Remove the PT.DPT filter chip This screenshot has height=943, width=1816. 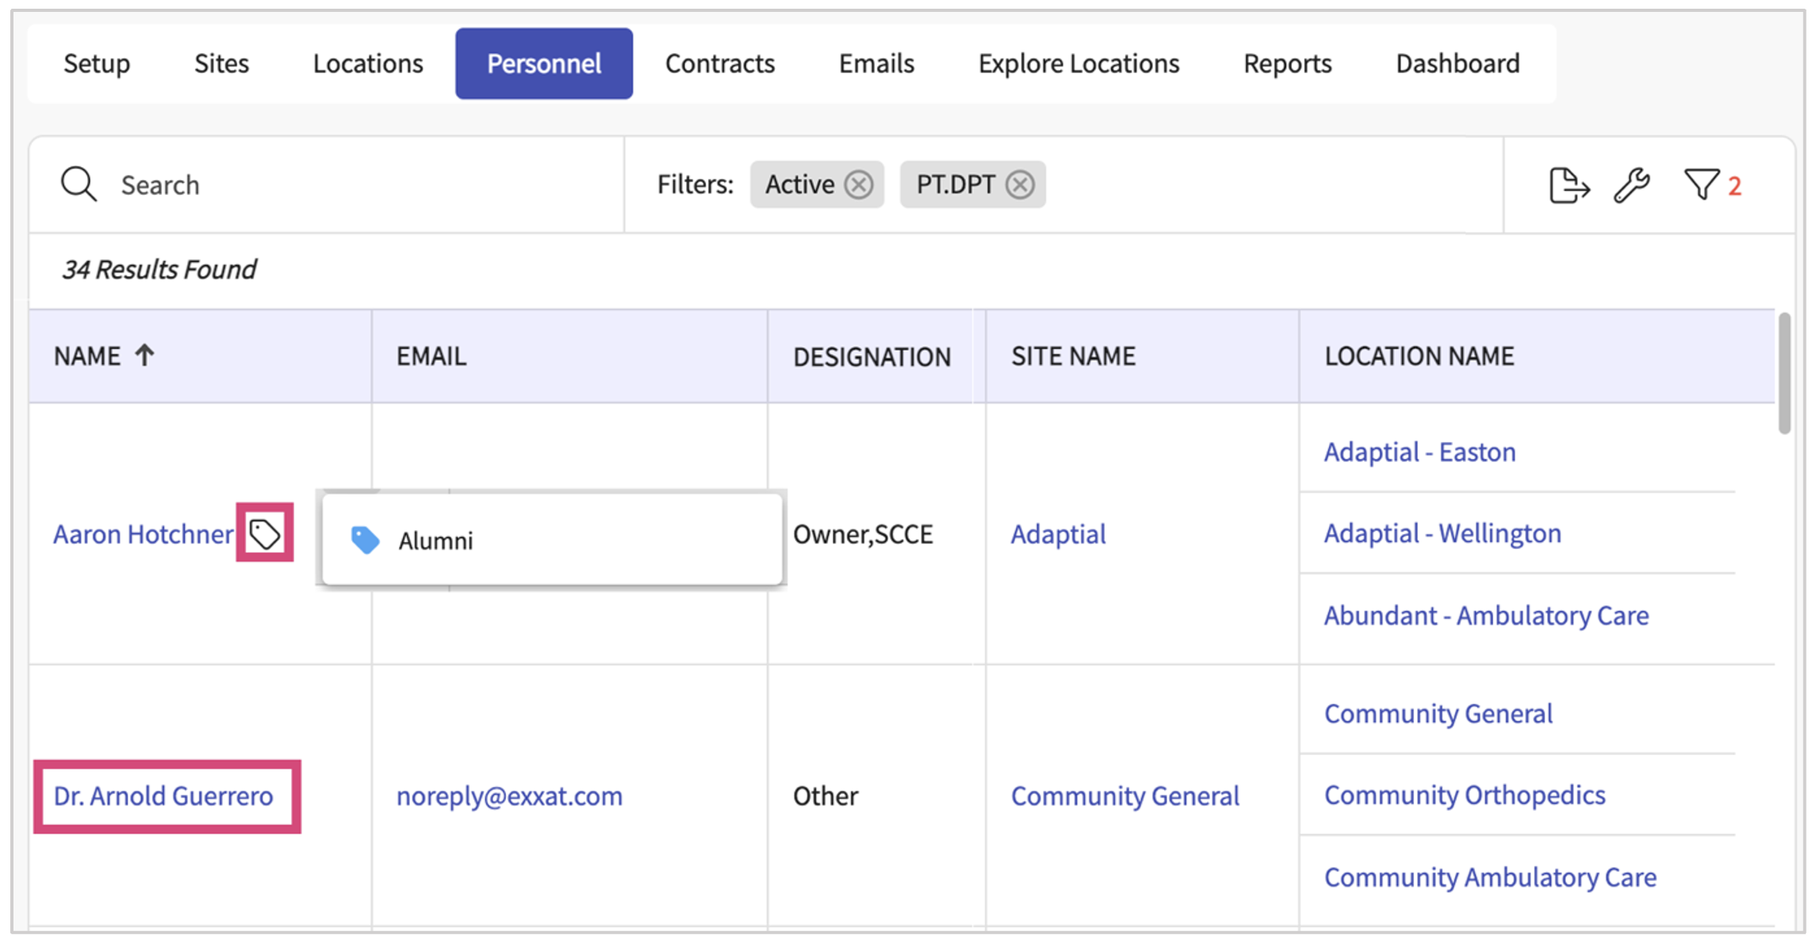[x=1021, y=185]
